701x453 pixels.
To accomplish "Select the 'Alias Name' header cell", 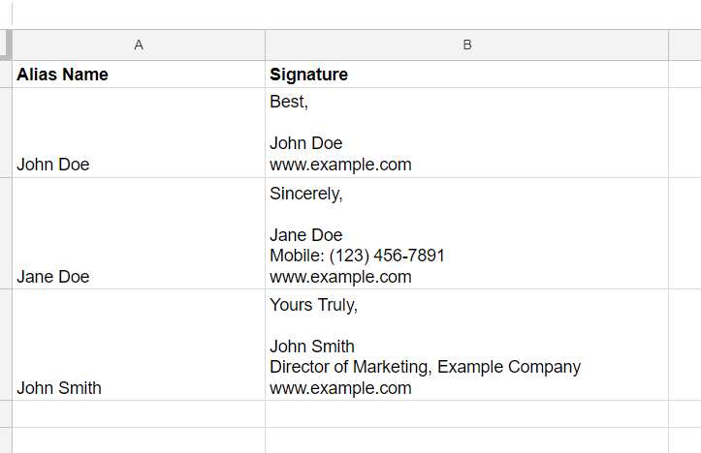I will [139, 75].
